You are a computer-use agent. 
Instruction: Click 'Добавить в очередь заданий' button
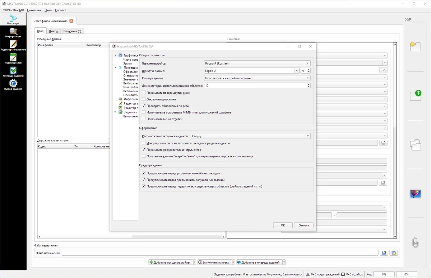(259, 263)
